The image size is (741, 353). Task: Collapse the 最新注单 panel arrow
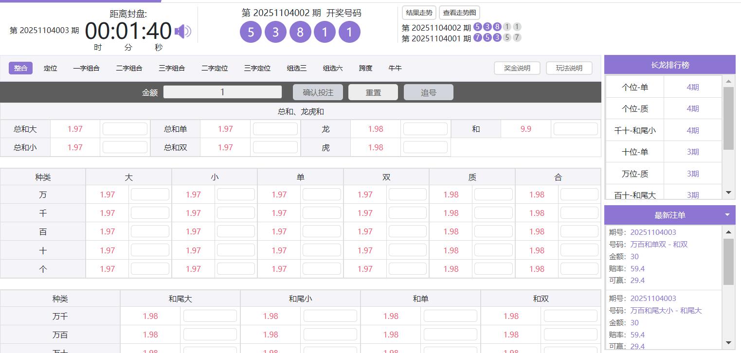point(727,214)
